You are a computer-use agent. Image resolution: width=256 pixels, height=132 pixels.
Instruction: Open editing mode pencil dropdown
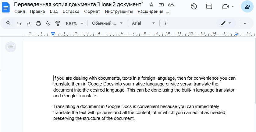[226, 23]
